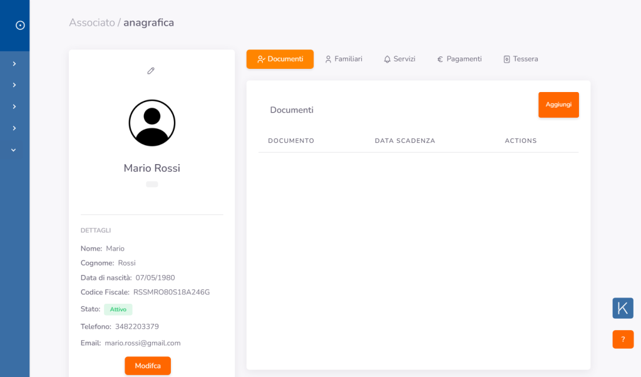The image size is (641, 377).
Task: Switch to the Documenti tab
Action: point(280,59)
